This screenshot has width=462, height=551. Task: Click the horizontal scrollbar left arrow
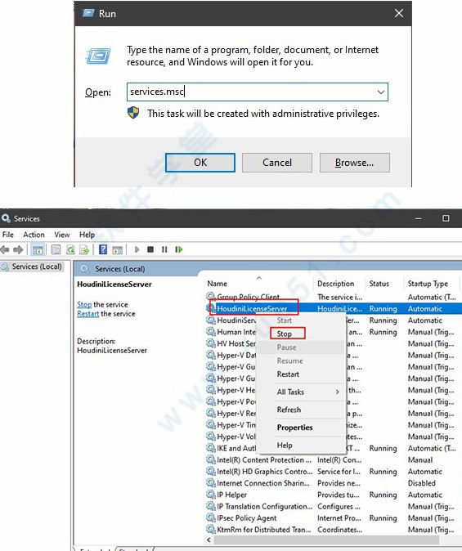pyautogui.click(x=209, y=540)
